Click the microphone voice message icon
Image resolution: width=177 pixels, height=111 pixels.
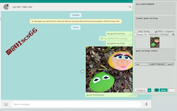point(146,104)
